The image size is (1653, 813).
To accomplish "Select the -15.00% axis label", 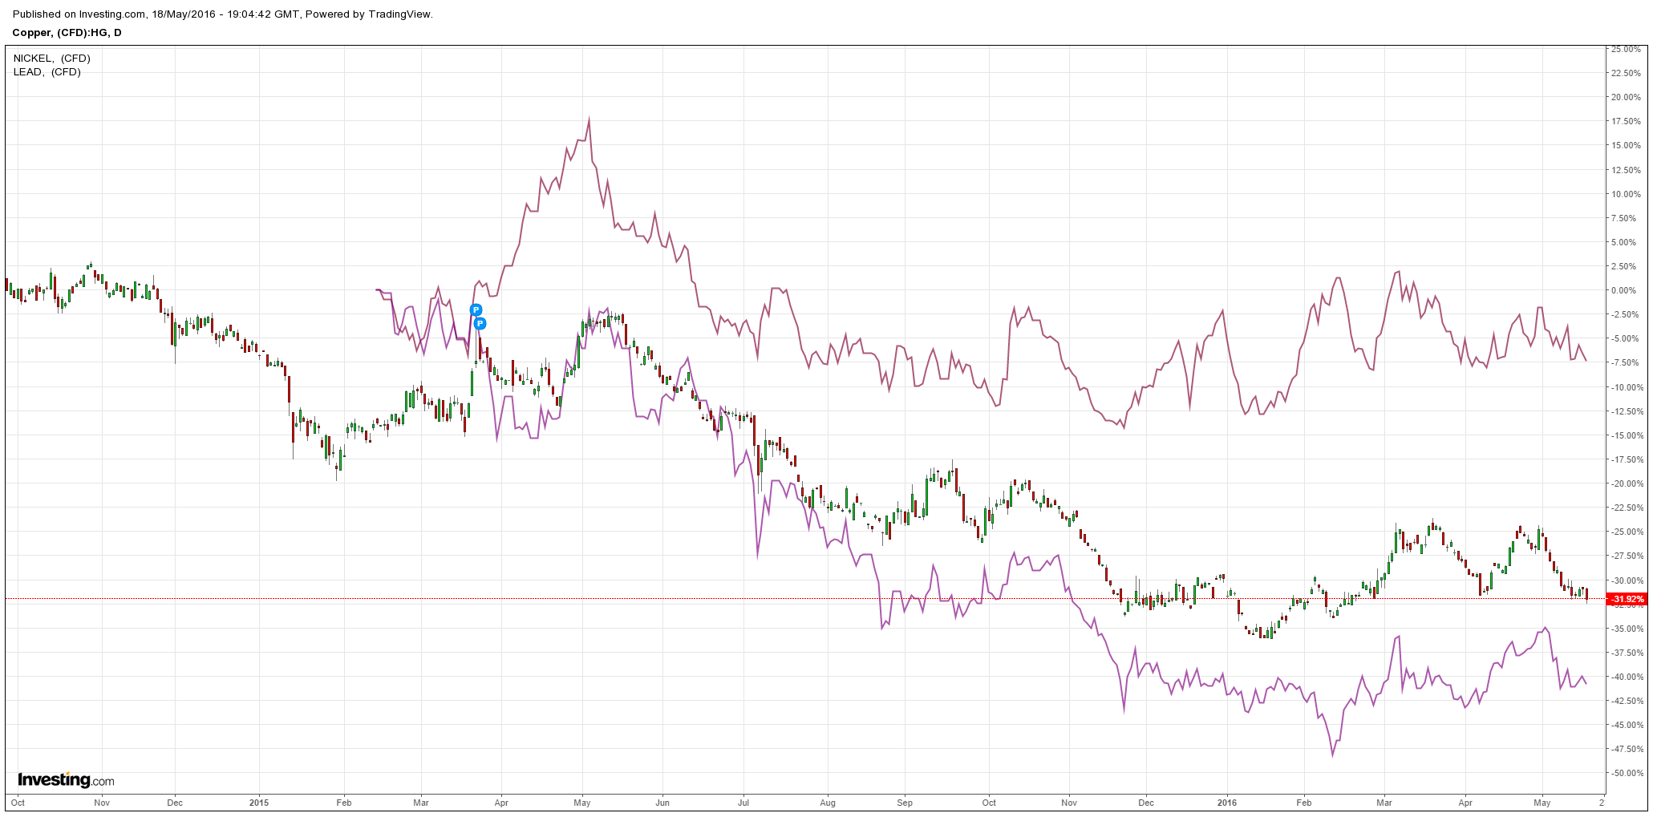I will 1626,436.
